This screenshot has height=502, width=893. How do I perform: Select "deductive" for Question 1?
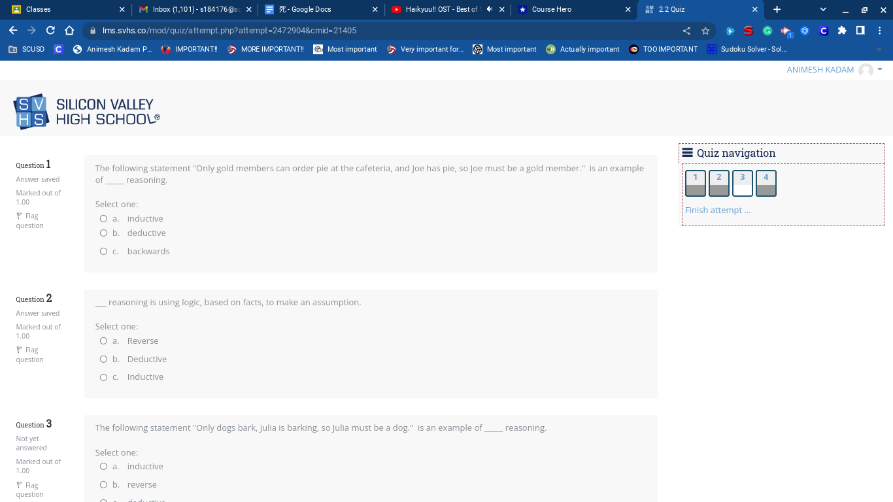point(103,233)
